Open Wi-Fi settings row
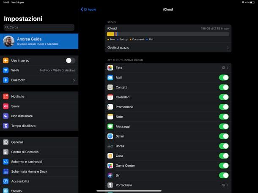258x193 pixels. 39,70
